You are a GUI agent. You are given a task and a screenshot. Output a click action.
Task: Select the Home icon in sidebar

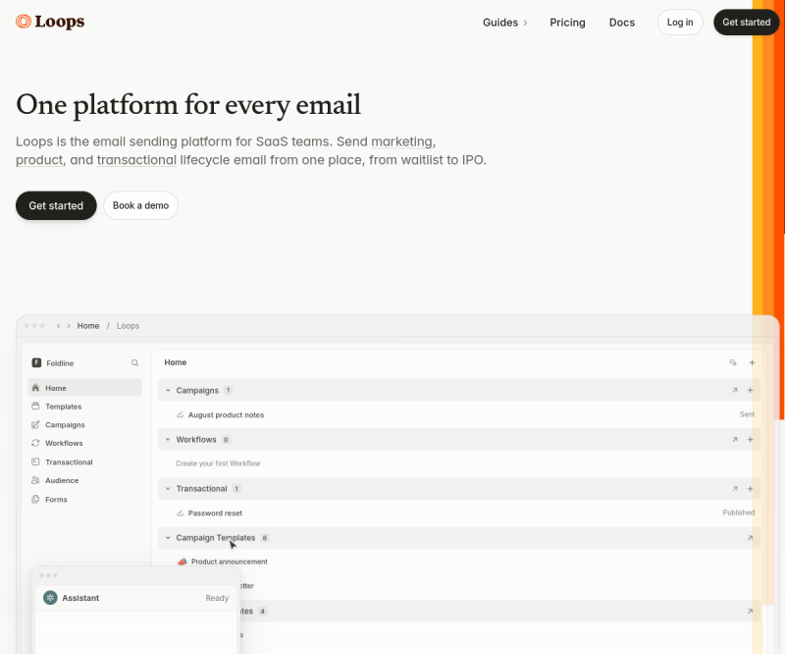click(35, 388)
